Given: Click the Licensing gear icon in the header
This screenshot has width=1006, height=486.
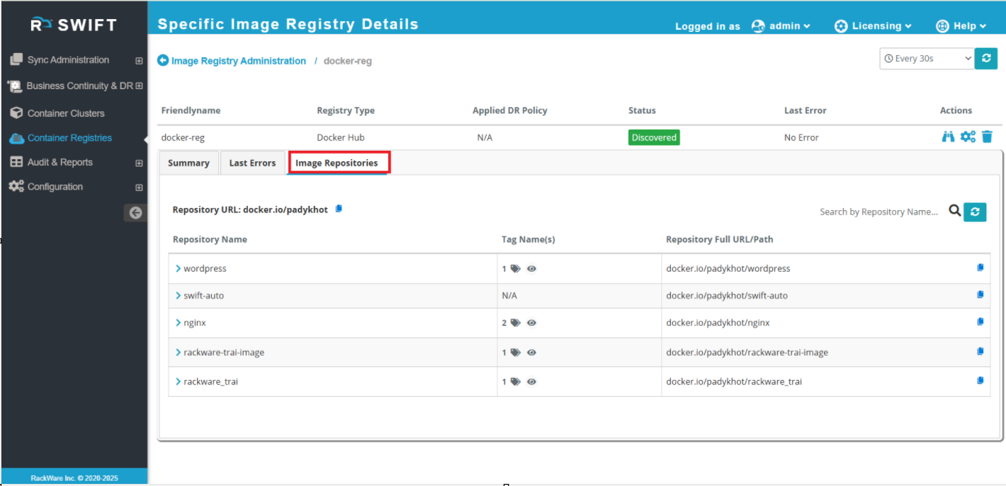Looking at the screenshot, I should (841, 26).
